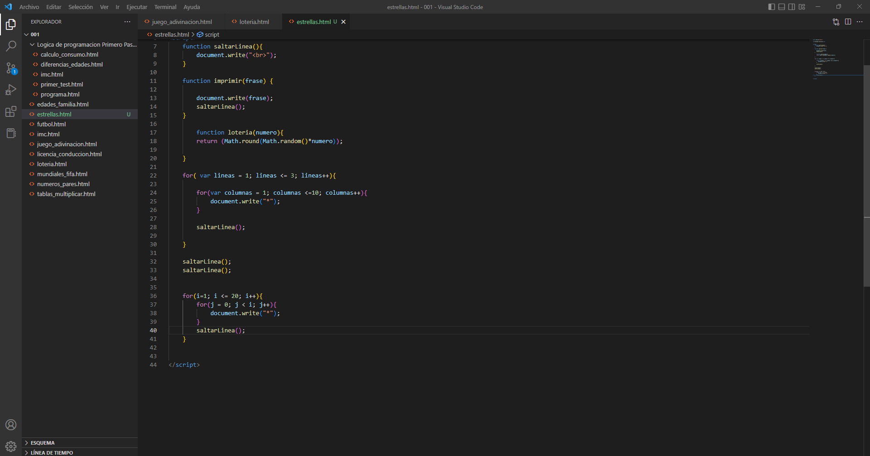Screen dimensions: 870x456
Task: Open the Manage gear icon
Action: [x=11, y=446]
